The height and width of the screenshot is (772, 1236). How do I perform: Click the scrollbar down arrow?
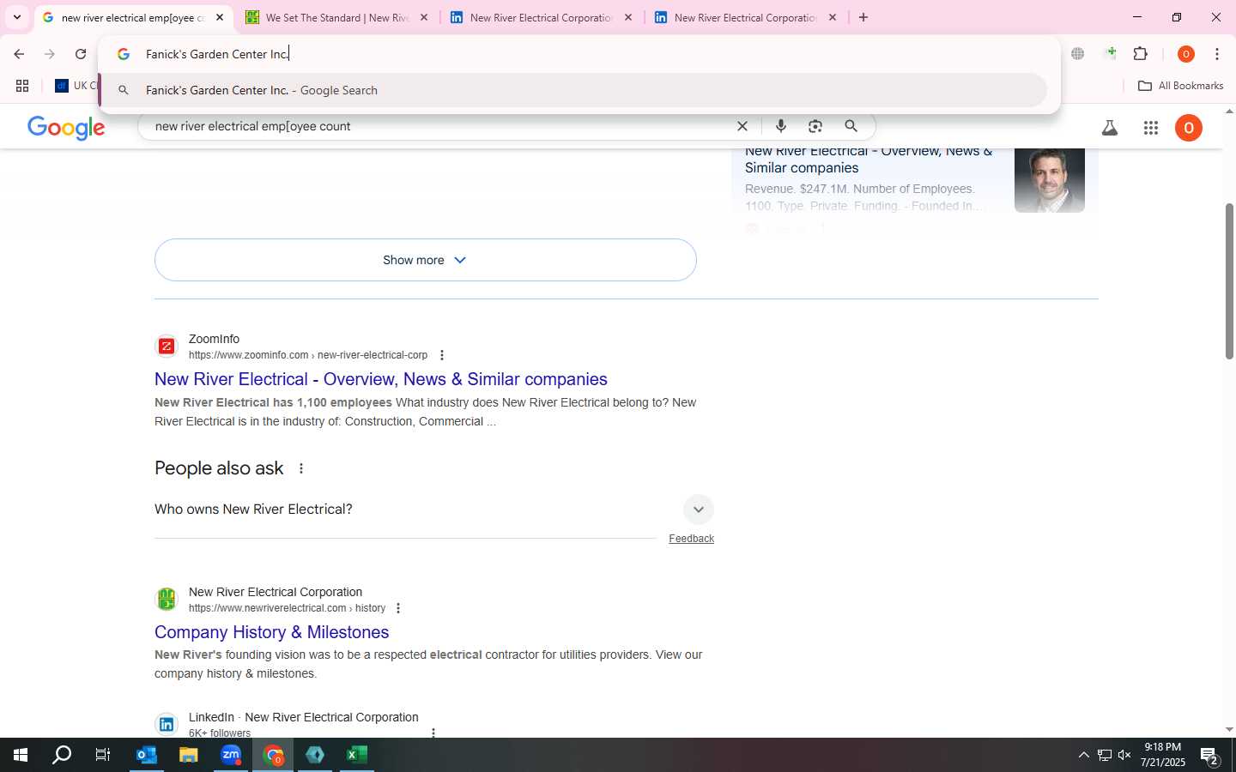(1229, 730)
